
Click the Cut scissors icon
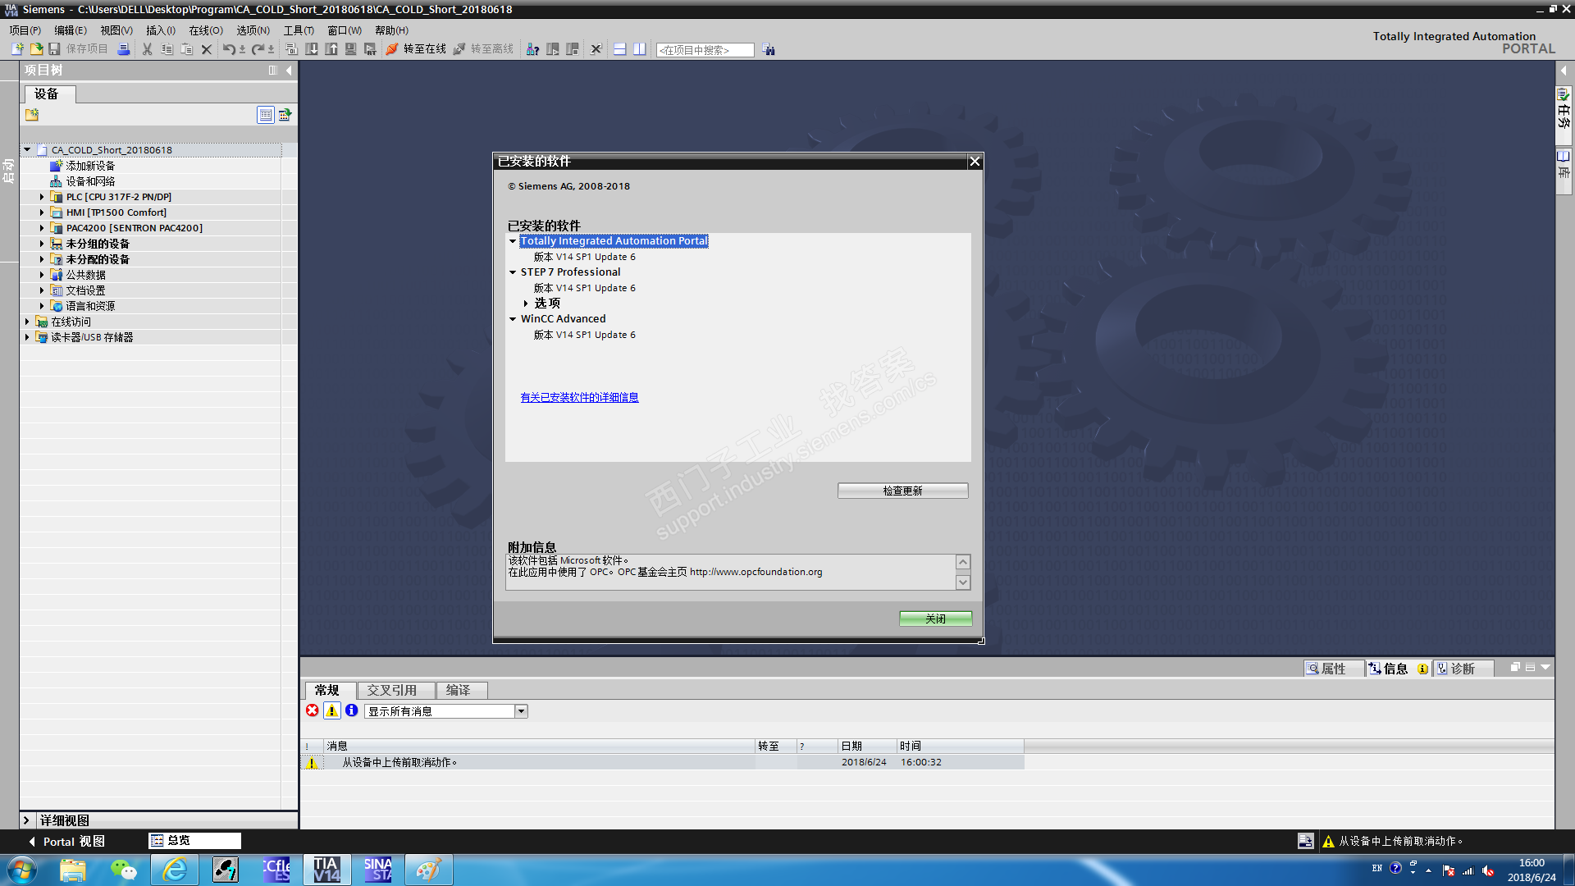(147, 49)
